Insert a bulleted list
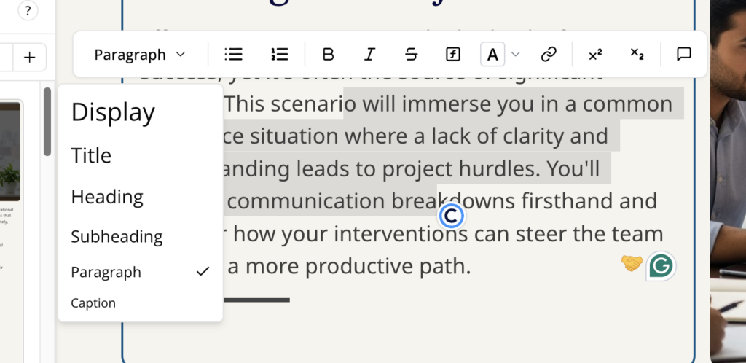746x363 pixels. (x=234, y=54)
